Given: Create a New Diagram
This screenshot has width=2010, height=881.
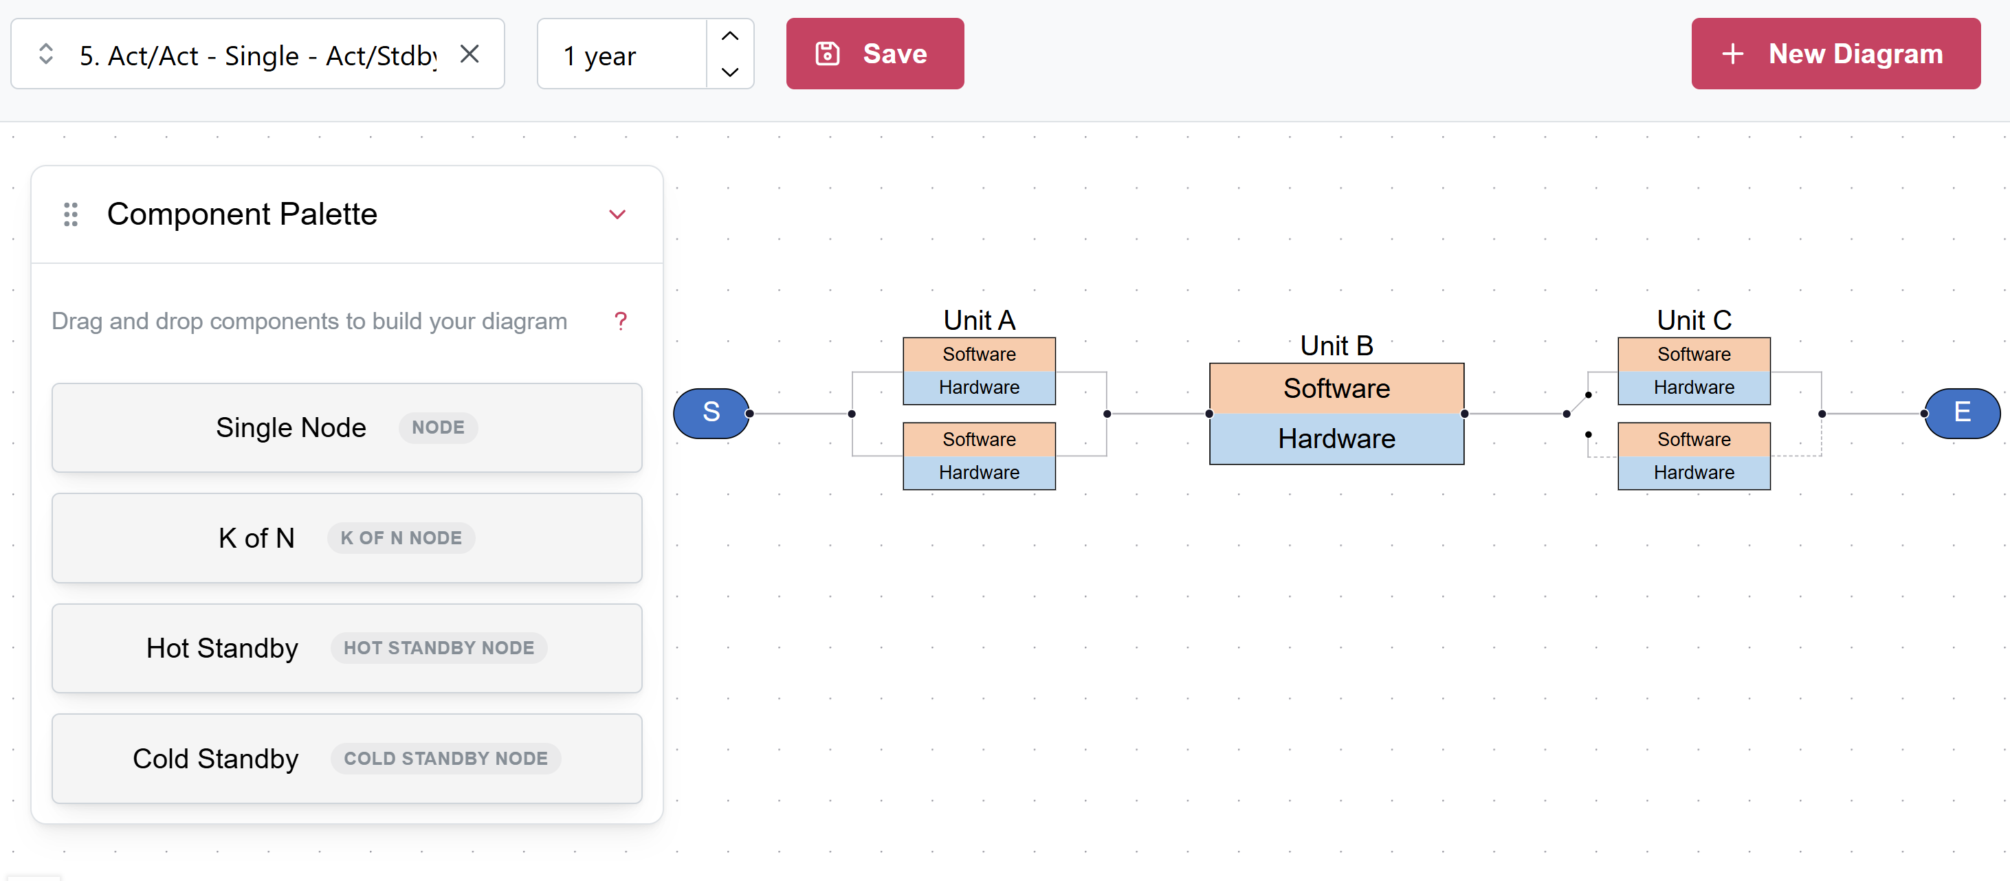Looking at the screenshot, I should point(1835,54).
